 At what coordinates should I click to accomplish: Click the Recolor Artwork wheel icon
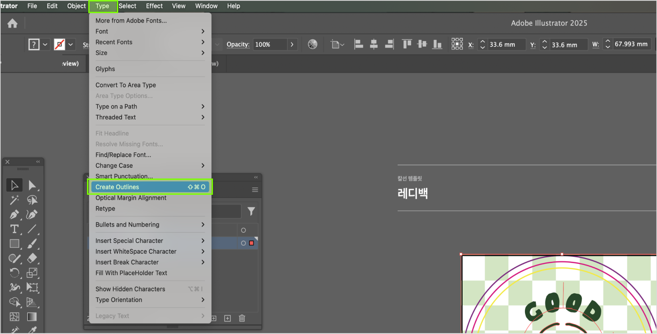click(x=312, y=44)
